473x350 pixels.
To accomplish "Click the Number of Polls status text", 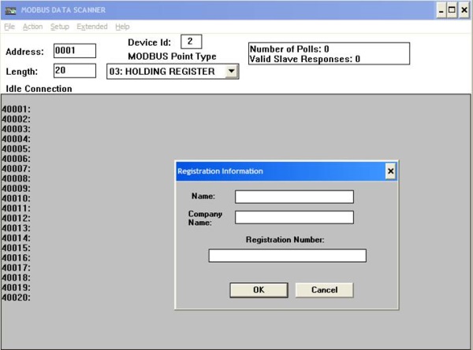I will 289,49.
